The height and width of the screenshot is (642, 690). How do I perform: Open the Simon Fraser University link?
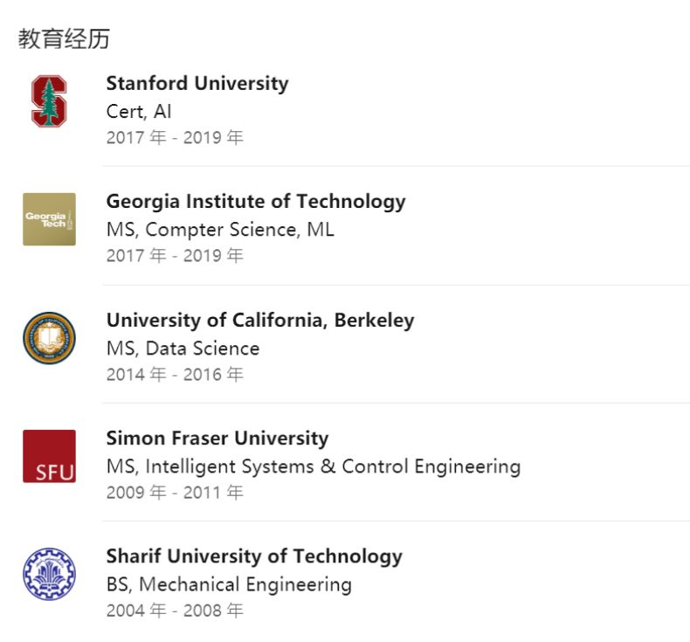[217, 438]
